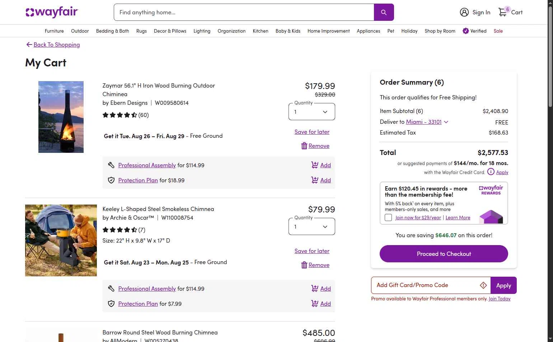Open the Home Improvement menu
This screenshot has width=553, height=342.
[328, 31]
